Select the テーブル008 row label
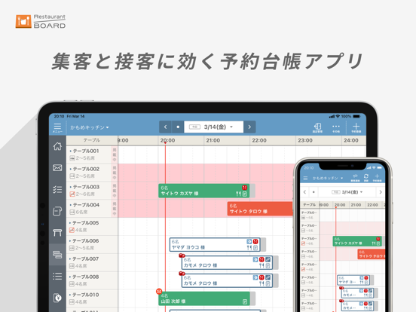Image resolution: width=416 pixels, height=312 pixels. [x=85, y=277]
